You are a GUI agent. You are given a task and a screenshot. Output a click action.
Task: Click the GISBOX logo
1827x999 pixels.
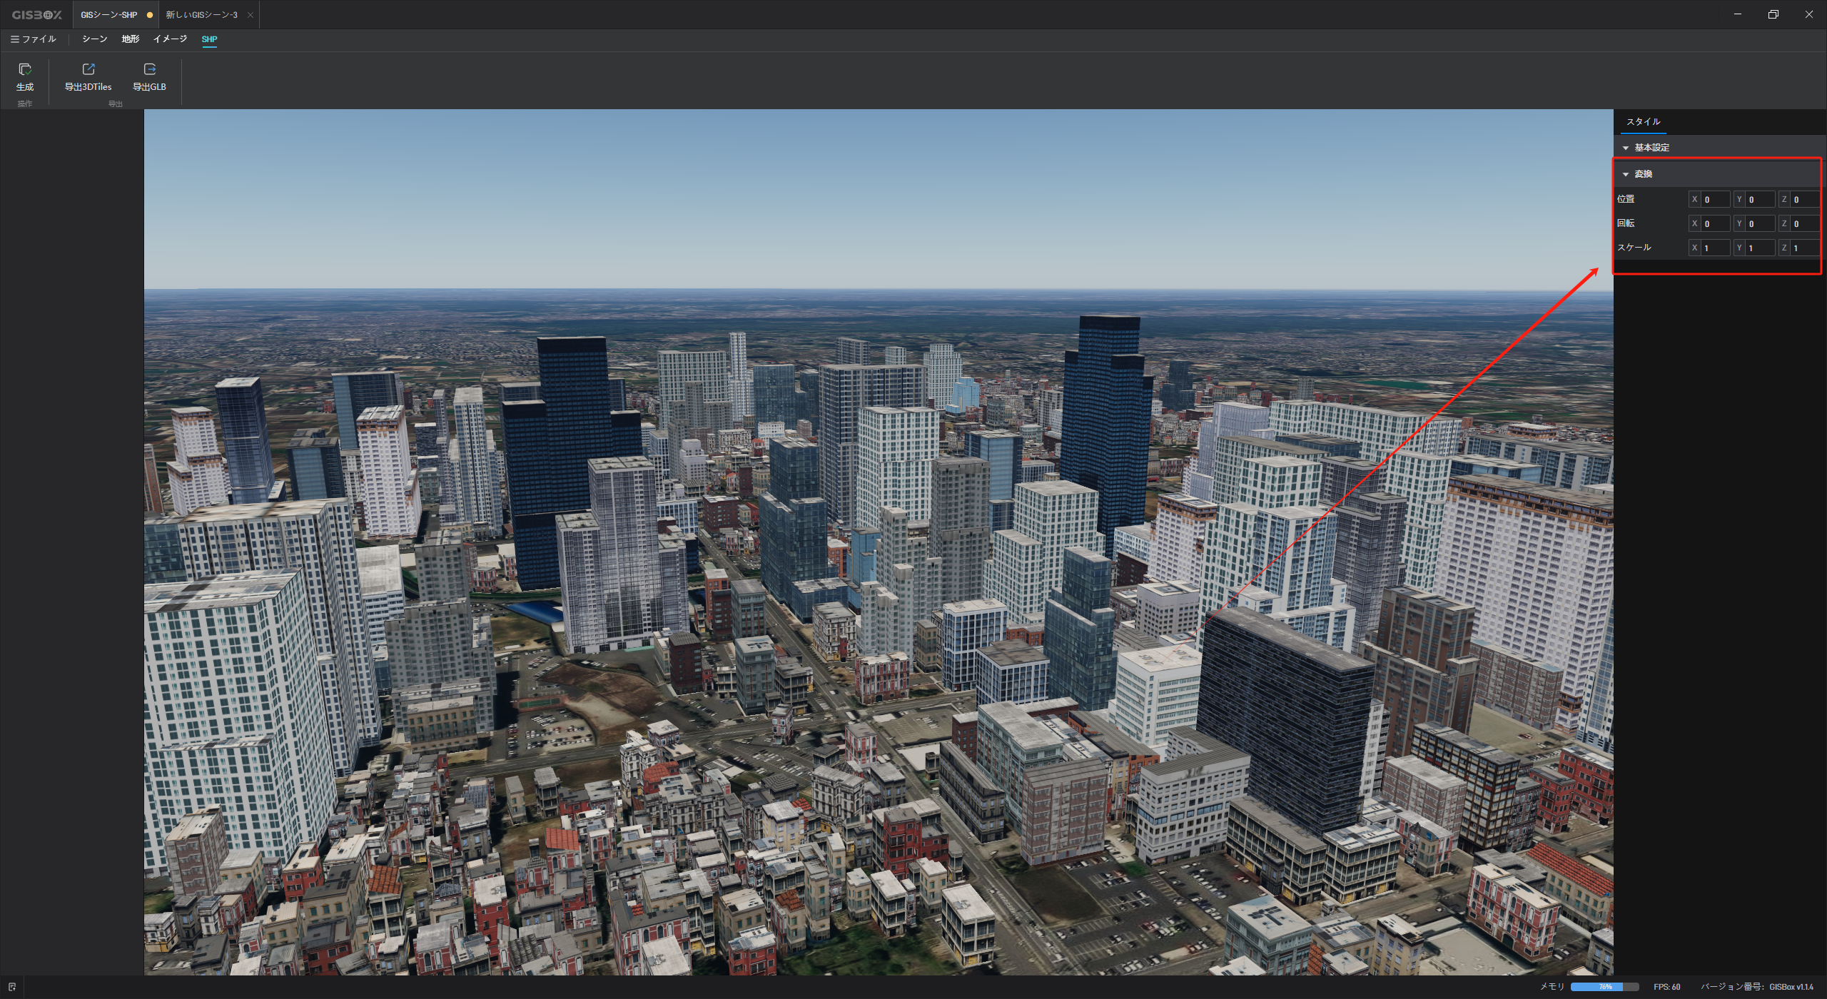point(36,15)
